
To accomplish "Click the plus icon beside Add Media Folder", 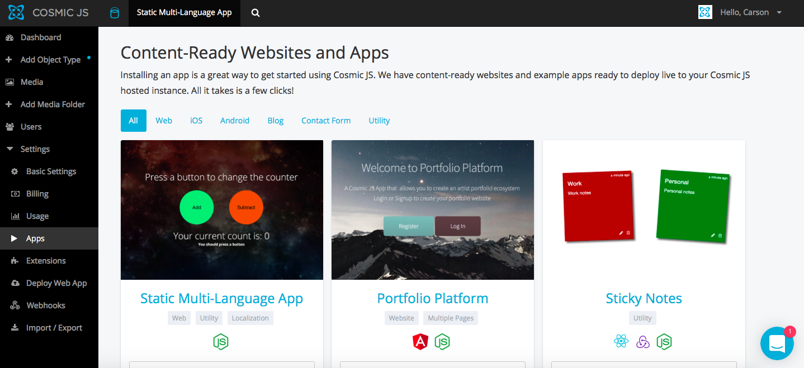I will [8, 104].
